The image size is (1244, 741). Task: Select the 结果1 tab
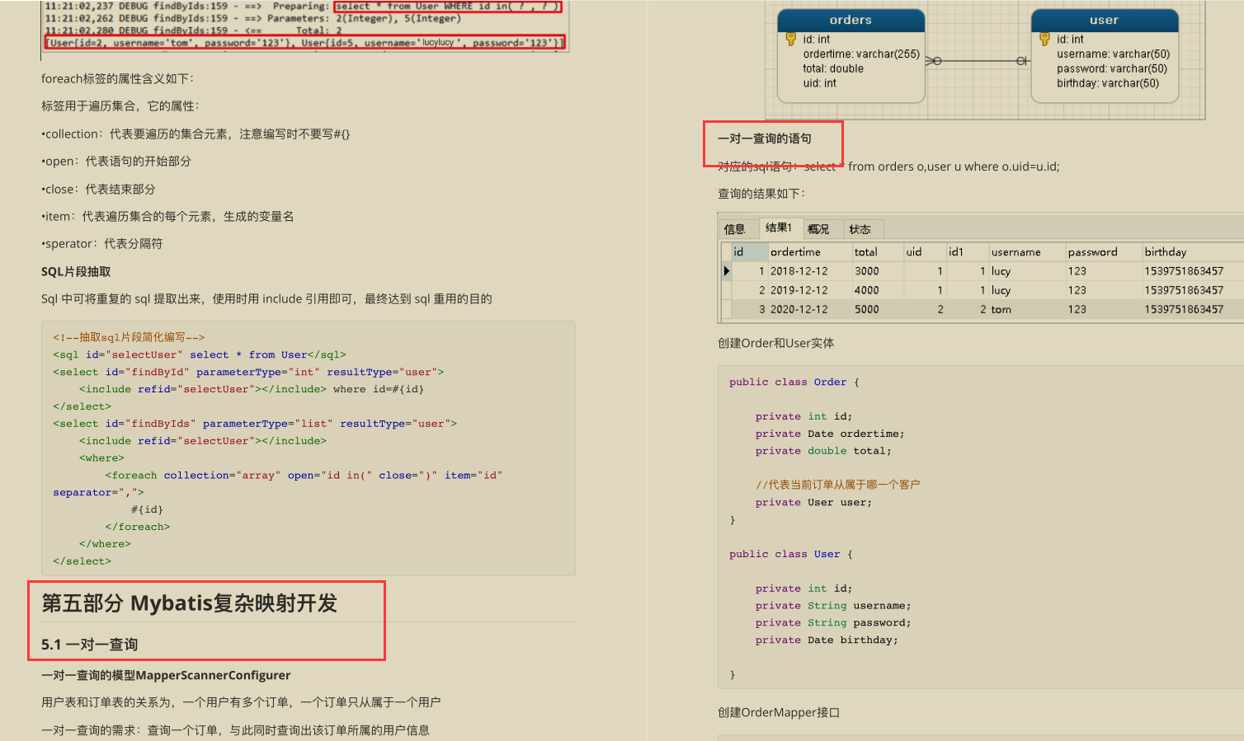[779, 228]
